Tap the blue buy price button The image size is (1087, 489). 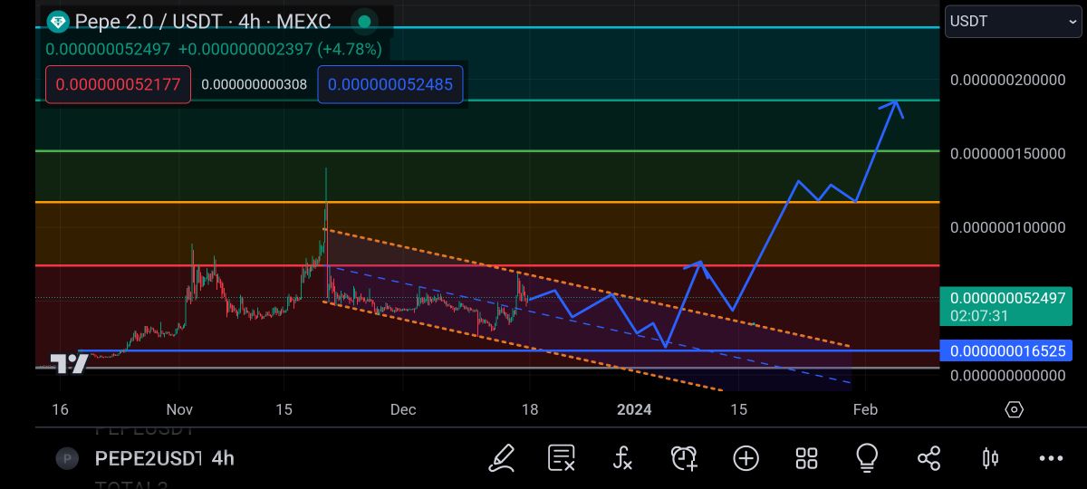click(390, 84)
